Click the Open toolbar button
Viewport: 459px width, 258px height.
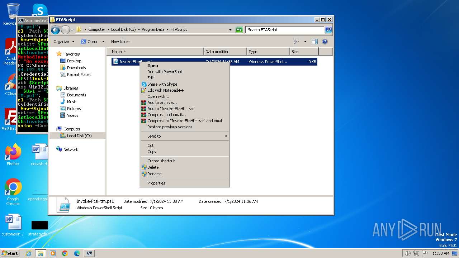pos(89,42)
